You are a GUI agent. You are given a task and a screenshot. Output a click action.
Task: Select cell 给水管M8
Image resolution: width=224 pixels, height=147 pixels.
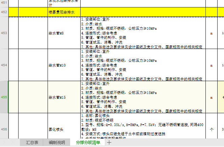pyautogui.click(x=64, y=33)
